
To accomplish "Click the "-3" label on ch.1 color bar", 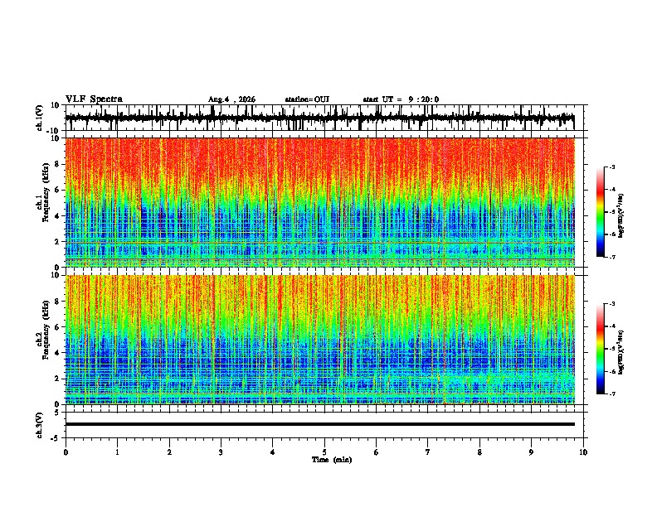I will [x=612, y=167].
